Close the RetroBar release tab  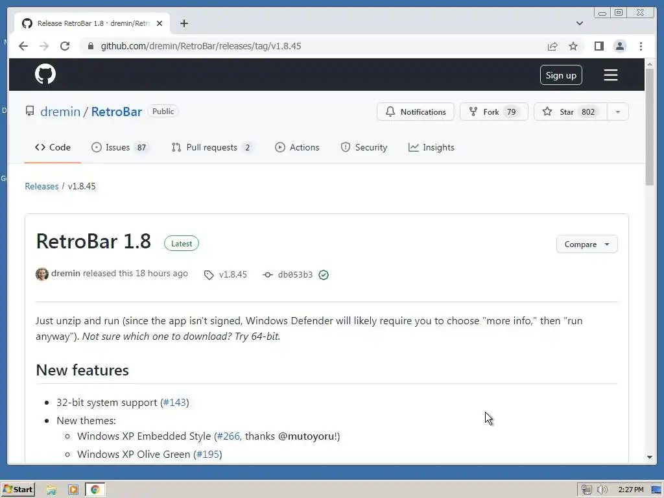coord(160,23)
